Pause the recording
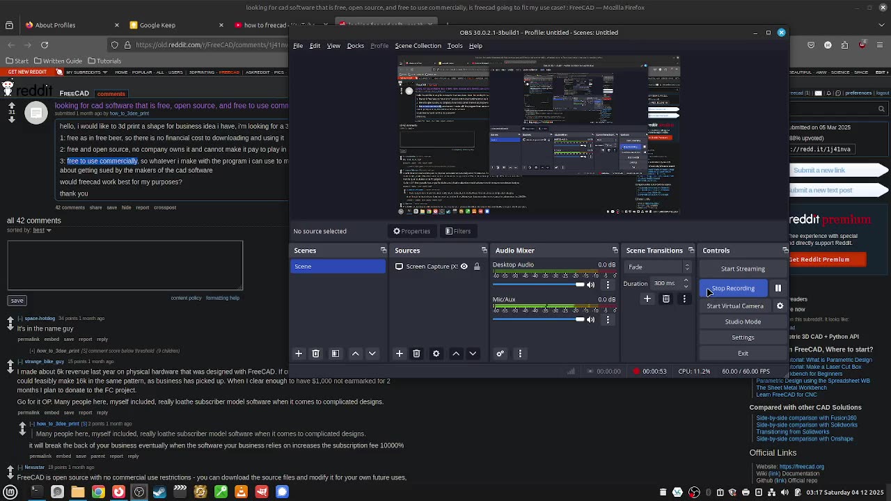The width and height of the screenshot is (891, 501). click(778, 288)
